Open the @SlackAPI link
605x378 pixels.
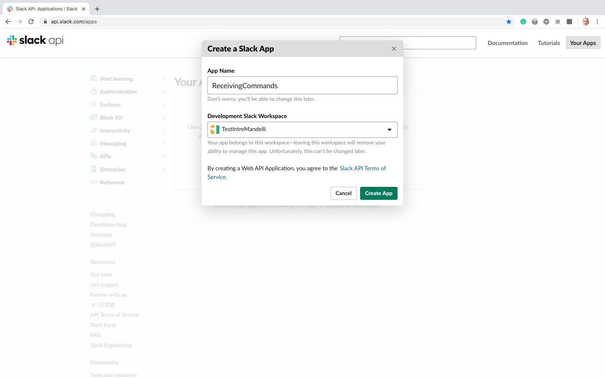pyautogui.click(x=103, y=245)
